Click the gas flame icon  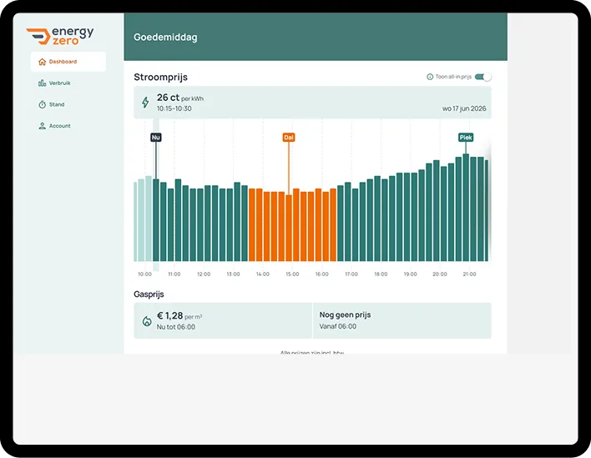click(x=147, y=321)
